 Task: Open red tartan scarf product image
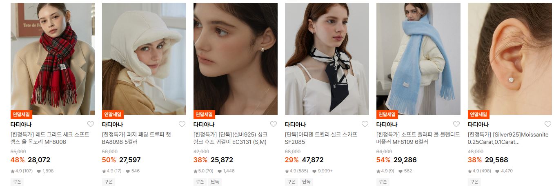(x=52, y=59)
